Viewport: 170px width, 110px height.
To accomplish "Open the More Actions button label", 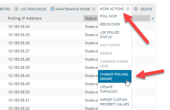I will point(112,9).
